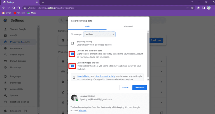Uncheck Cached images and files
The height and width of the screenshot is (114, 215).
coord(73,66)
